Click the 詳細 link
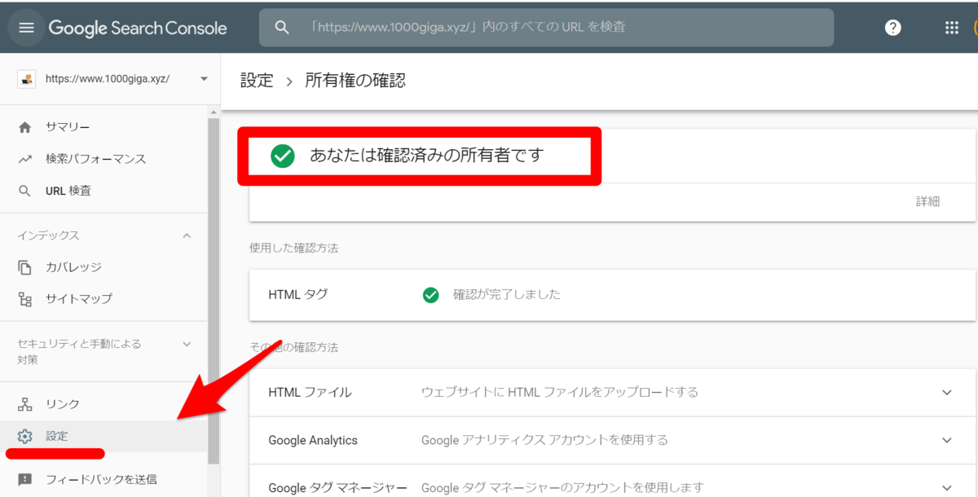978x497 pixels. (927, 201)
